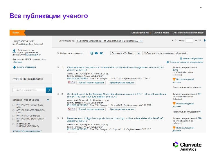Check the select whole page checkbox
This screenshot has height=157, width=209.
(x=58, y=53)
